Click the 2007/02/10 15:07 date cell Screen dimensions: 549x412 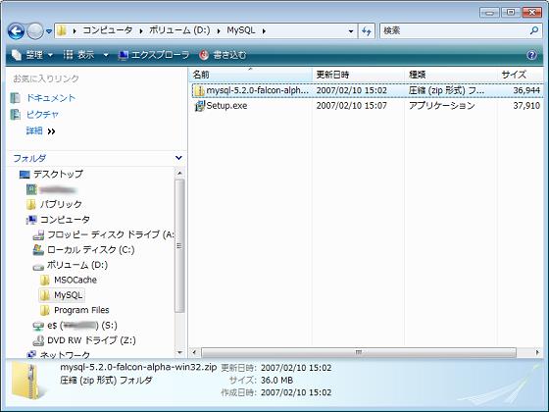(352, 106)
